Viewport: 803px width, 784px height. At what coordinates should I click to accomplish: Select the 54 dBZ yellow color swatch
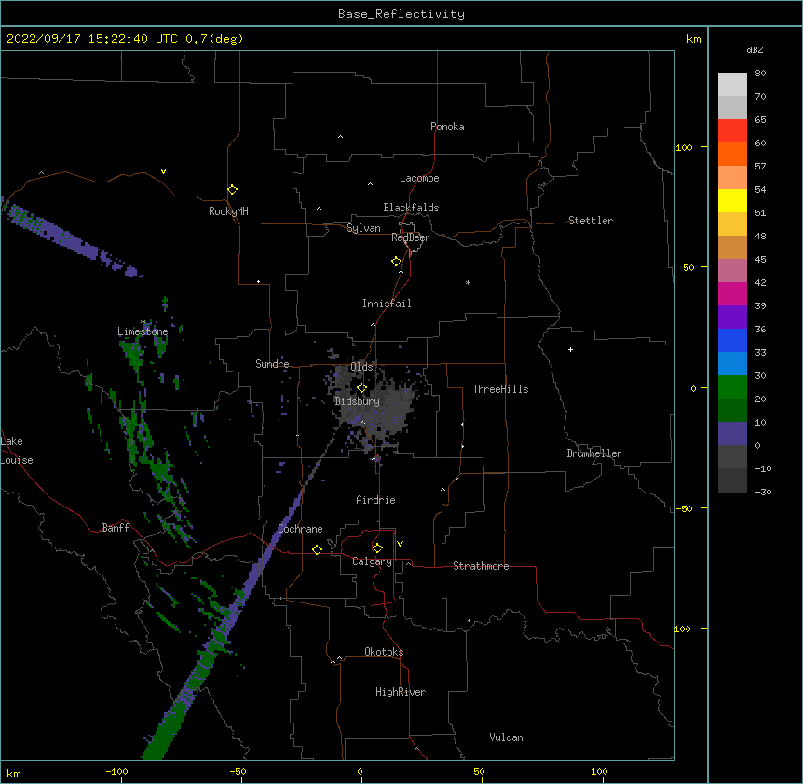(x=732, y=200)
